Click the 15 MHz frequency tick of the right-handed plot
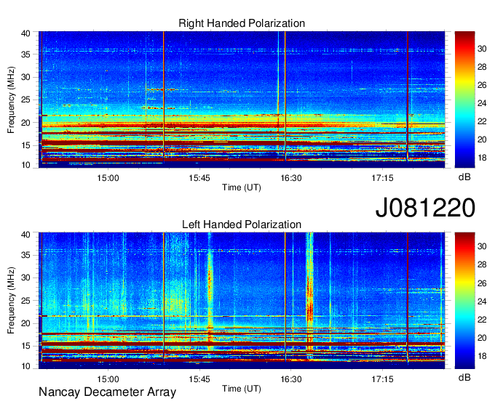The image size is (495, 401). coord(25,145)
